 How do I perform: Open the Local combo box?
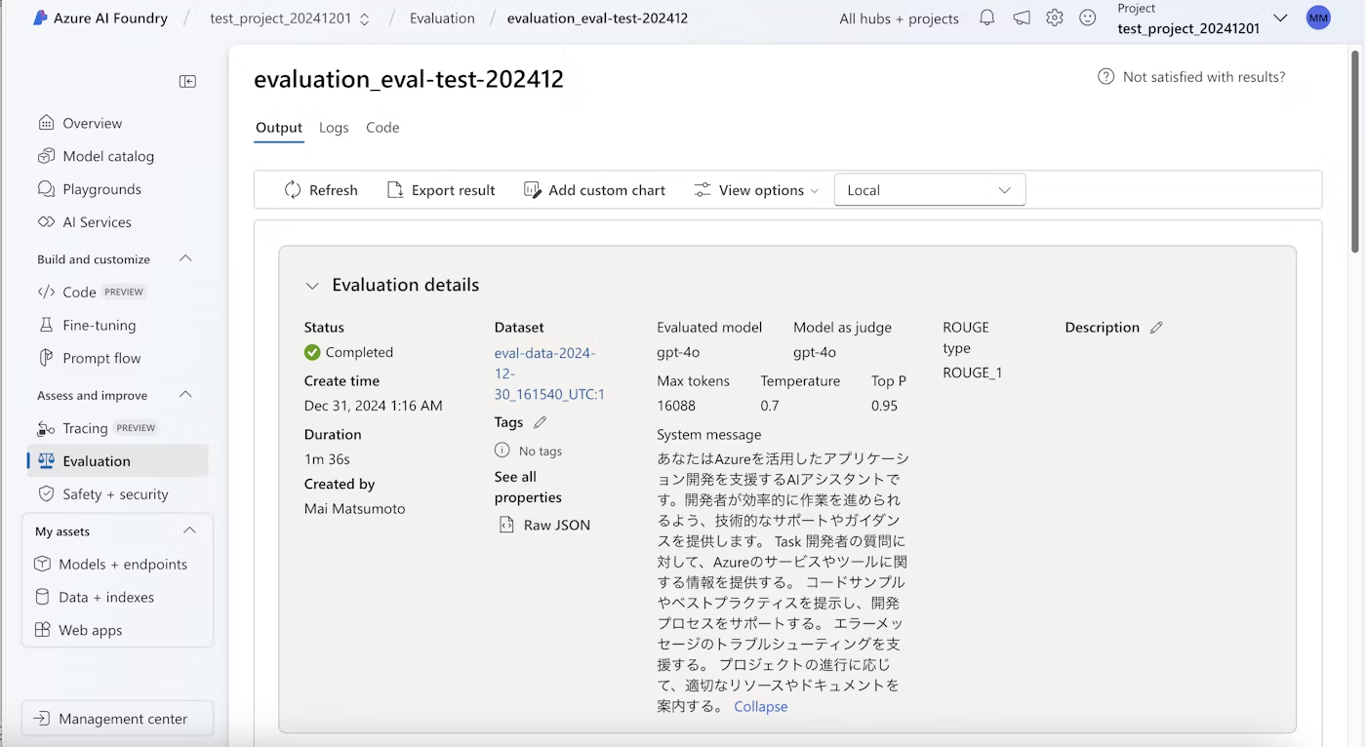point(930,190)
